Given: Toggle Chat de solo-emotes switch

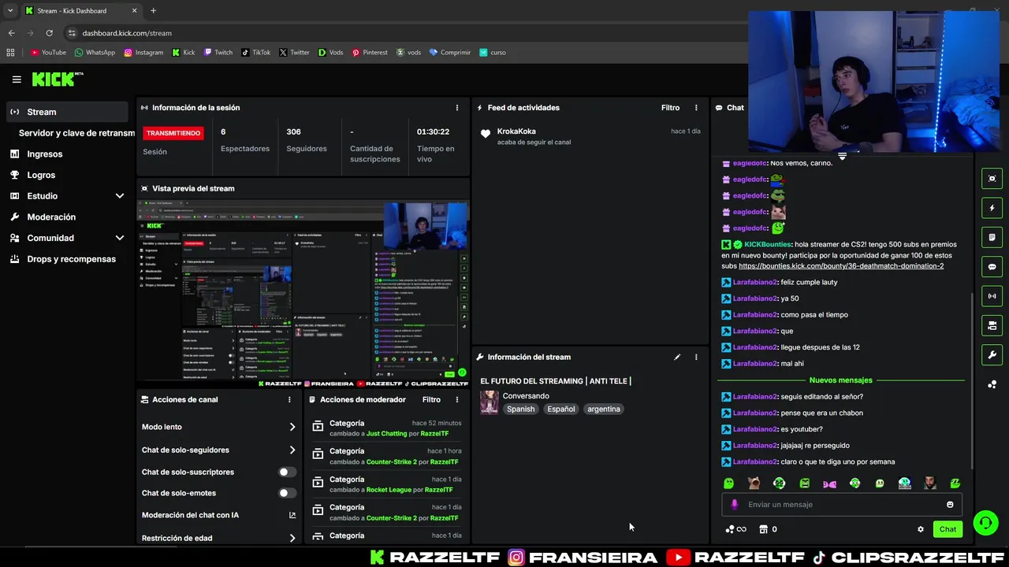Looking at the screenshot, I should (288, 493).
